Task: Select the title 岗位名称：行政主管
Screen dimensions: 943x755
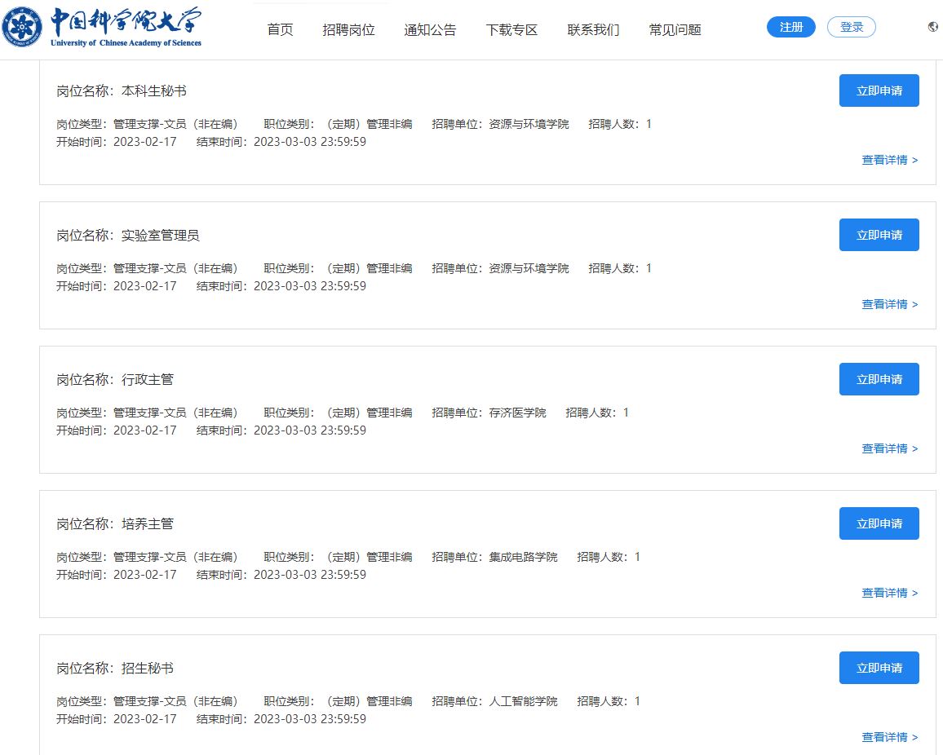Action: 115,379
